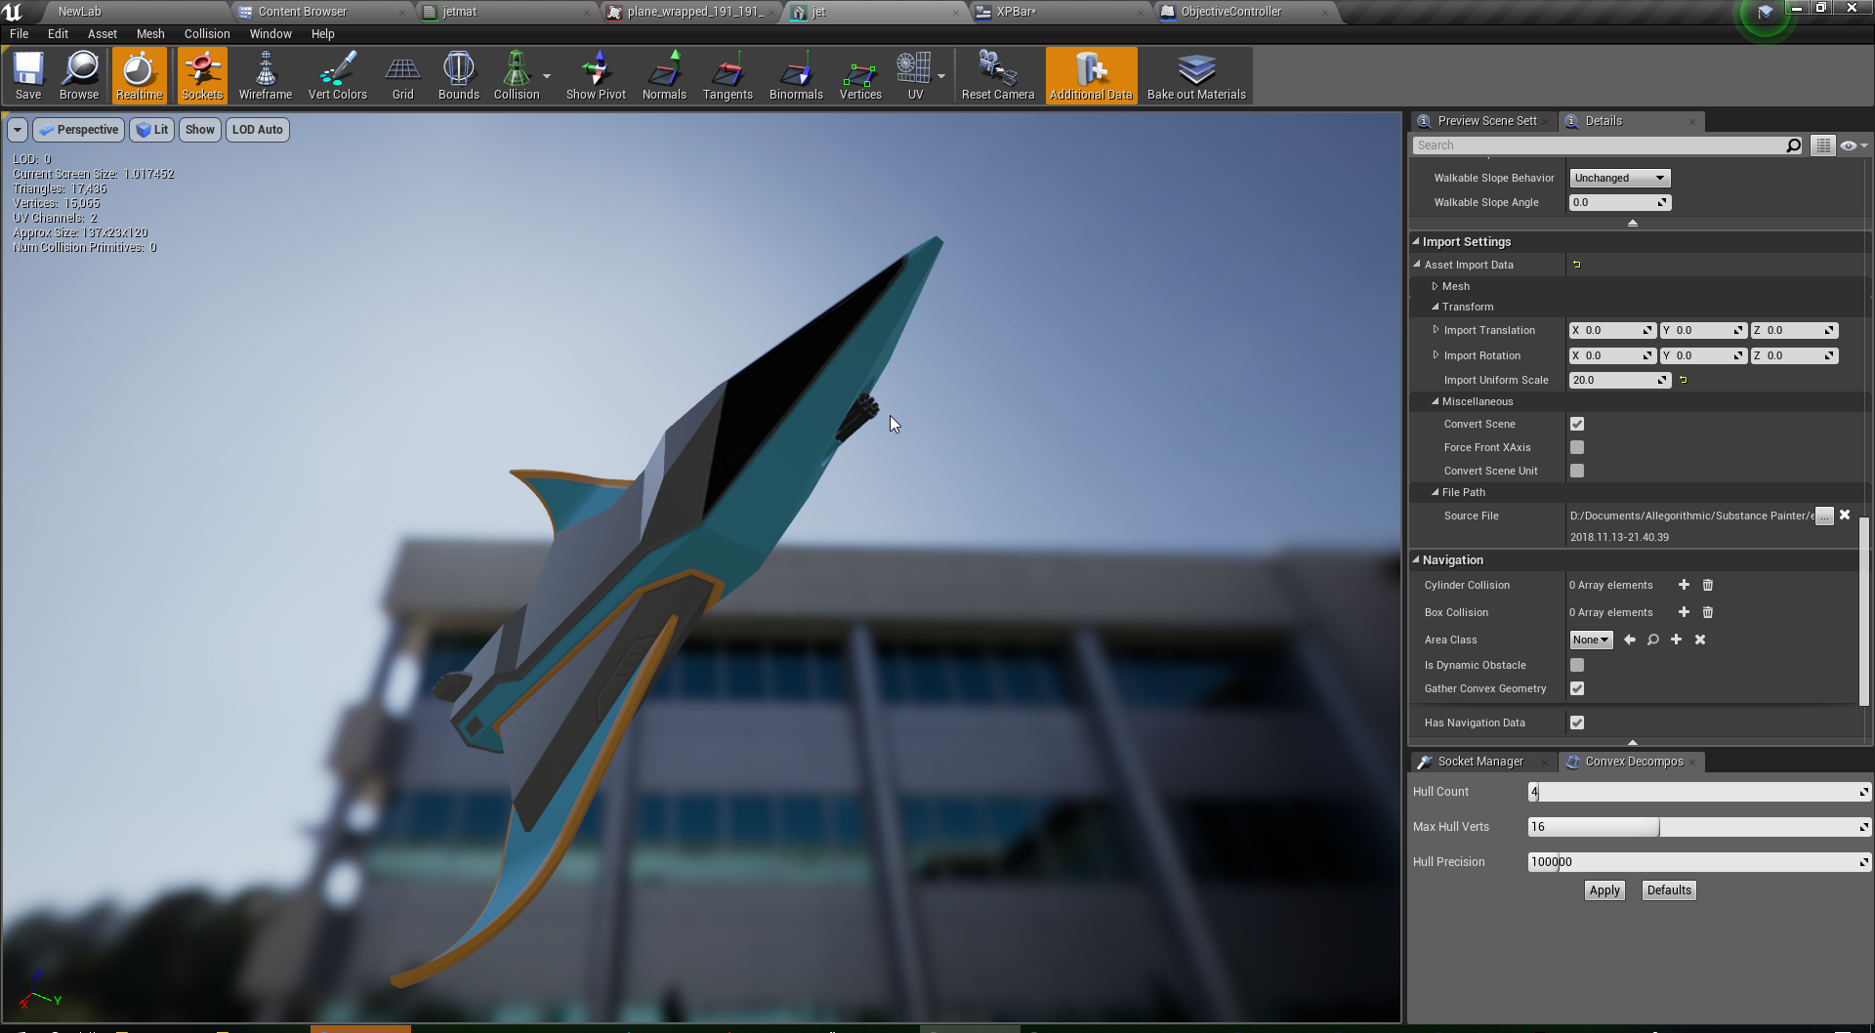Open viewport options dropdown arrow
1875x1033 pixels.
point(18,130)
